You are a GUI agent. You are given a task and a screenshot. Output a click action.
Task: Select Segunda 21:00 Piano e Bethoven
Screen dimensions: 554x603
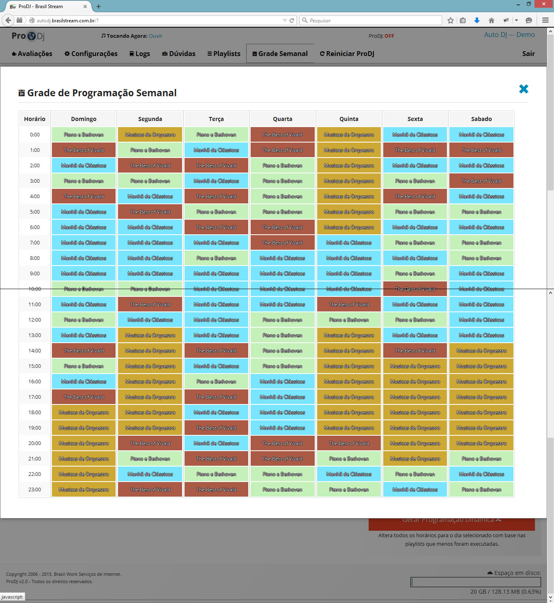click(150, 458)
